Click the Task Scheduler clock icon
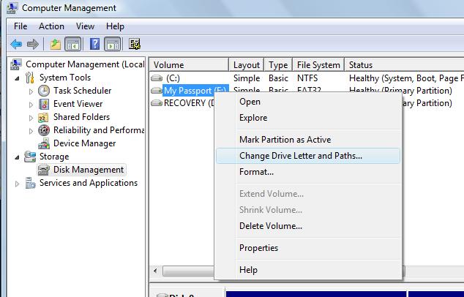The width and height of the screenshot is (464, 297). (x=44, y=91)
